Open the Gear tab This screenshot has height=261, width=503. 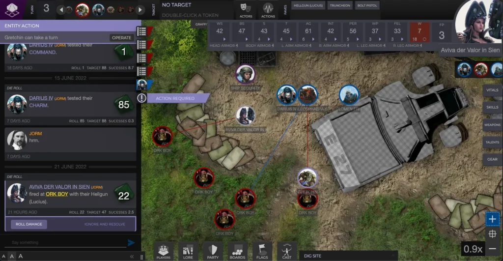pos(492,159)
